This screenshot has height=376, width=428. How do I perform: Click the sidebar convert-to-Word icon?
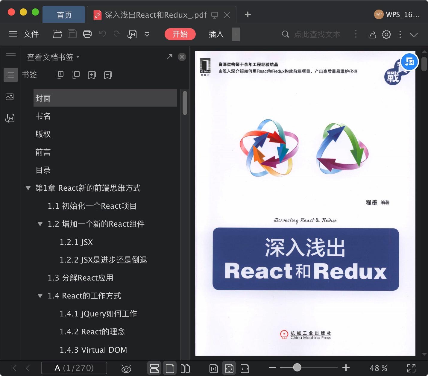click(10, 118)
